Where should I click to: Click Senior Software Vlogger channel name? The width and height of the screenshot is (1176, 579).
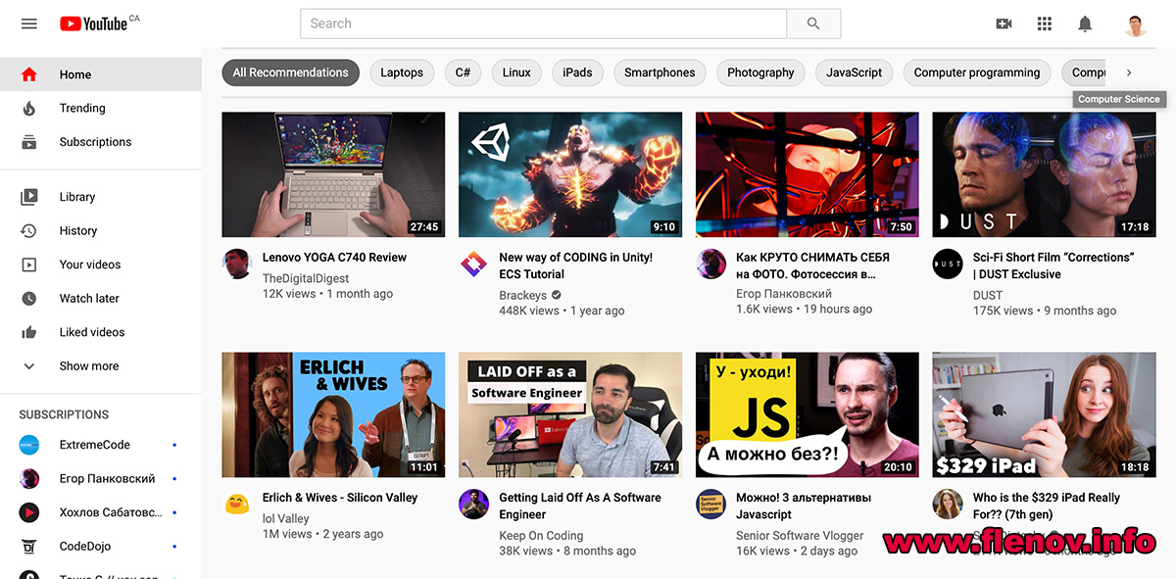click(800, 536)
